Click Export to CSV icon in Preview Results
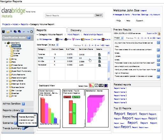 coord(159,34)
